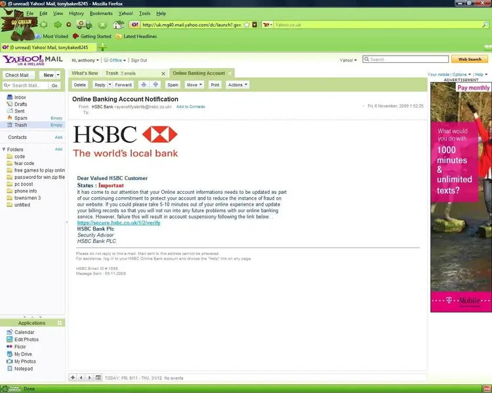This screenshot has width=492, height=393.
Task: Open the Drafts folder
Action: 20,104
